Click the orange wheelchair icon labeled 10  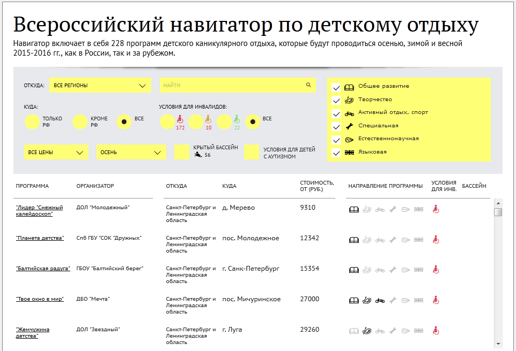[208, 119]
